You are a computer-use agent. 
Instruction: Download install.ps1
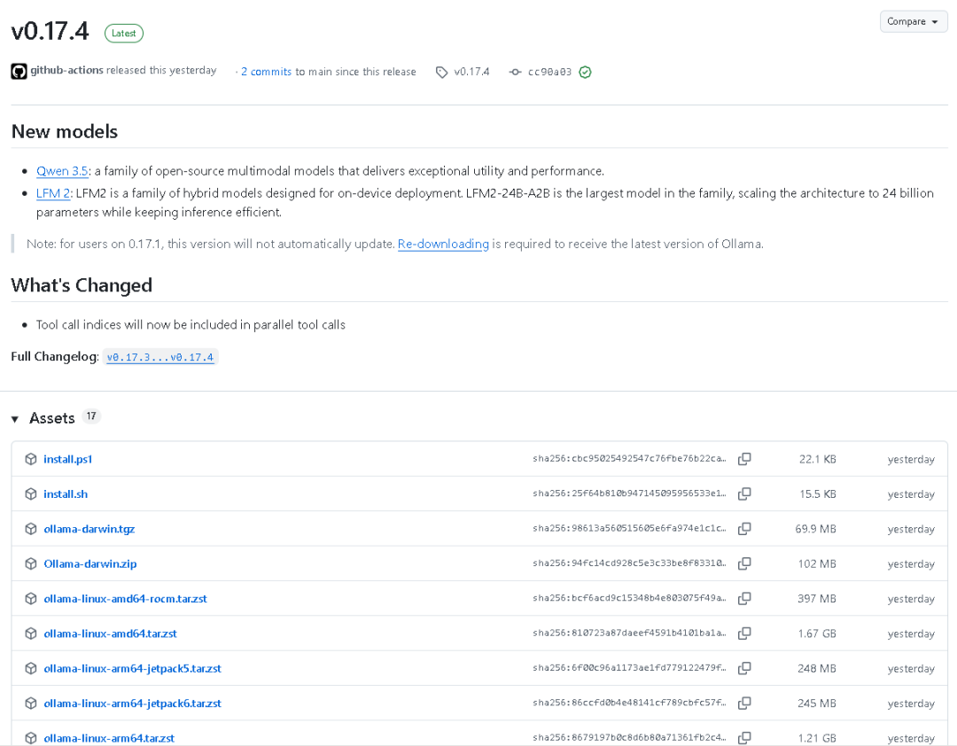click(x=67, y=459)
